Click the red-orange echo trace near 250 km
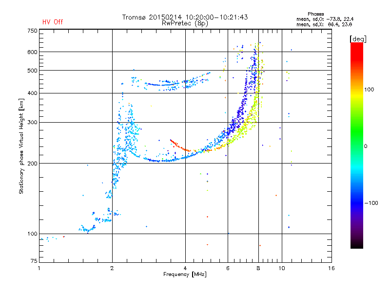Image resolution: width=390 pixels, height=292 pixels. click(180, 146)
